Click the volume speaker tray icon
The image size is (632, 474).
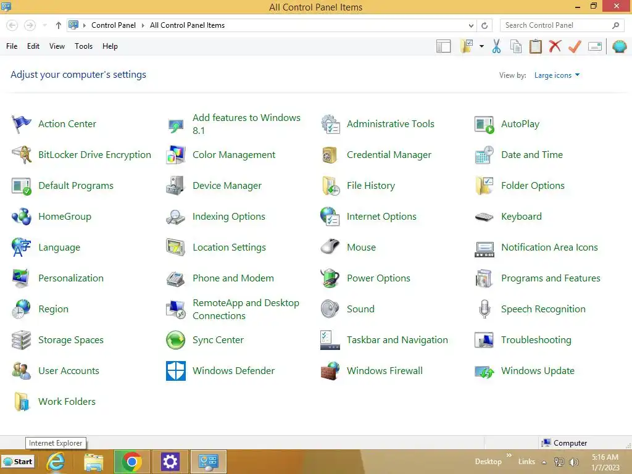(573, 462)
